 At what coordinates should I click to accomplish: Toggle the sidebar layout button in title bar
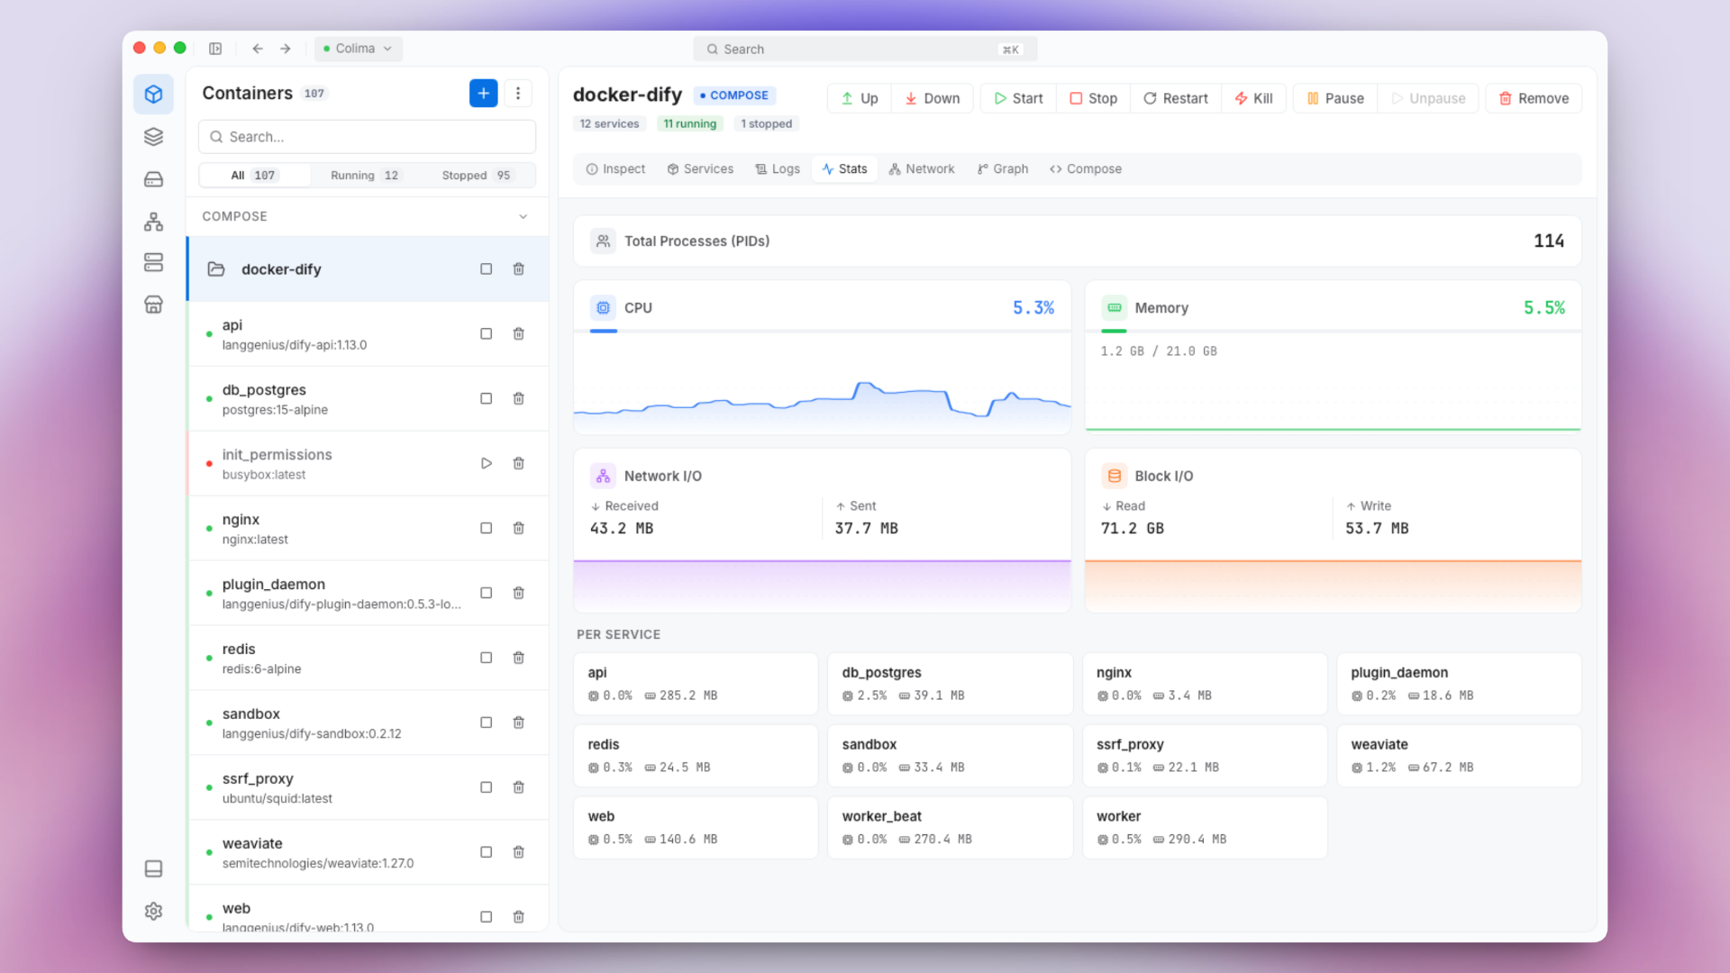click(215, 49)
